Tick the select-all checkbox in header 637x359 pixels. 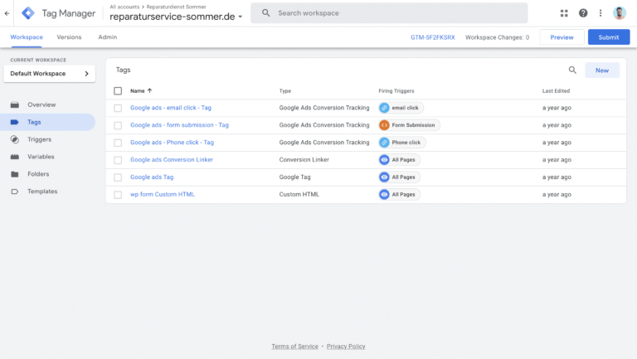coord(118,90)
